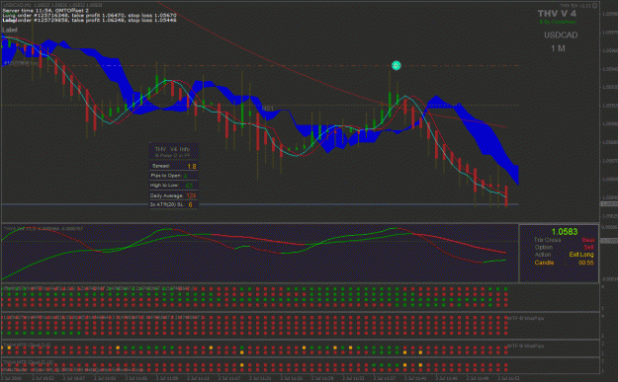
Task: Click the '2 Jul 11:09' time axis label
Action: [167, 378]
